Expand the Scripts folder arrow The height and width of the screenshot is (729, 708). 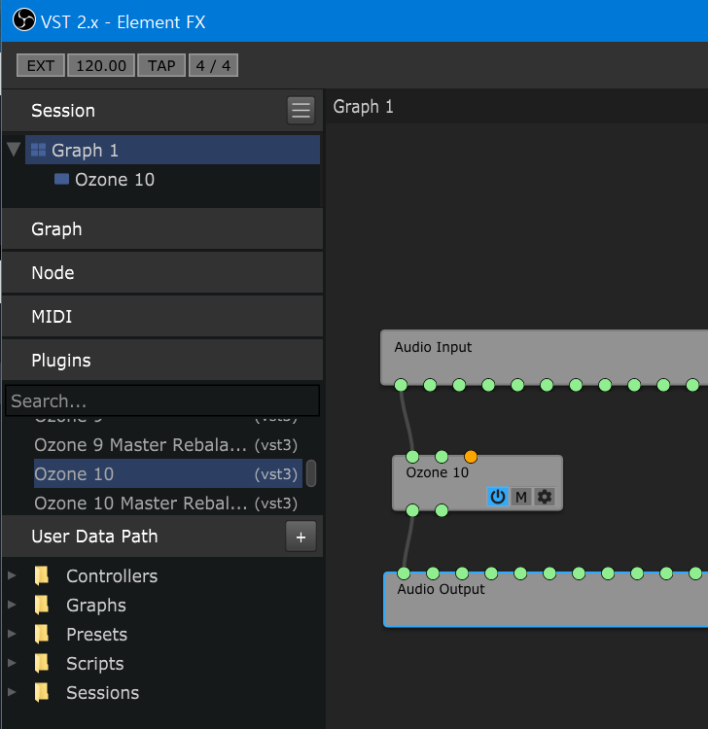point(12,663)
